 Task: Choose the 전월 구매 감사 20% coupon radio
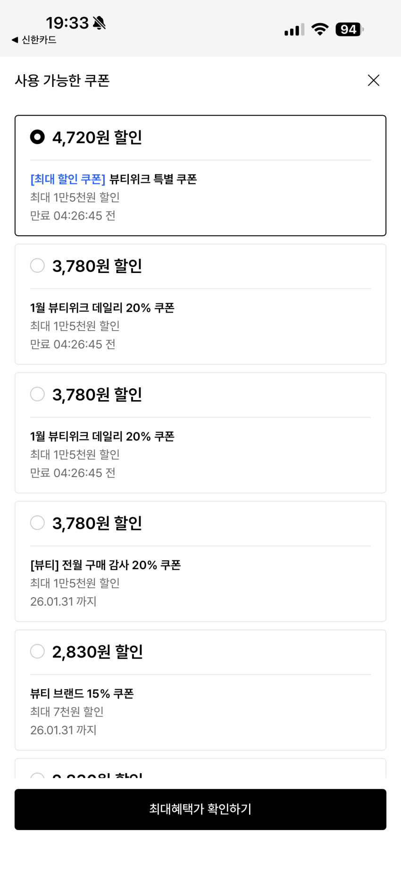tap(37, 523)
